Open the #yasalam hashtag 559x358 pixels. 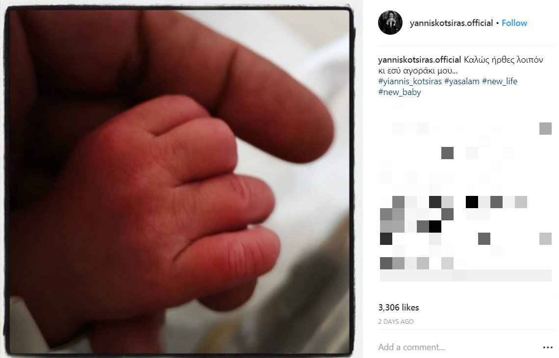462,81
